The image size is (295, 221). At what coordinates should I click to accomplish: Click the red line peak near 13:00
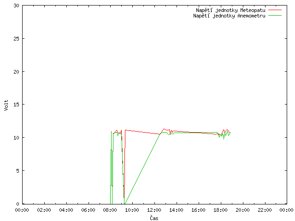(164, 129)
